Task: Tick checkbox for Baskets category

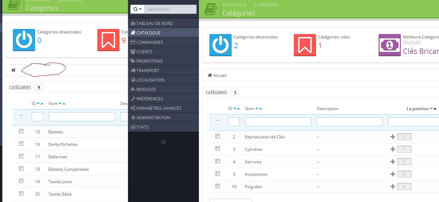Action: click(x=21, y=131)
